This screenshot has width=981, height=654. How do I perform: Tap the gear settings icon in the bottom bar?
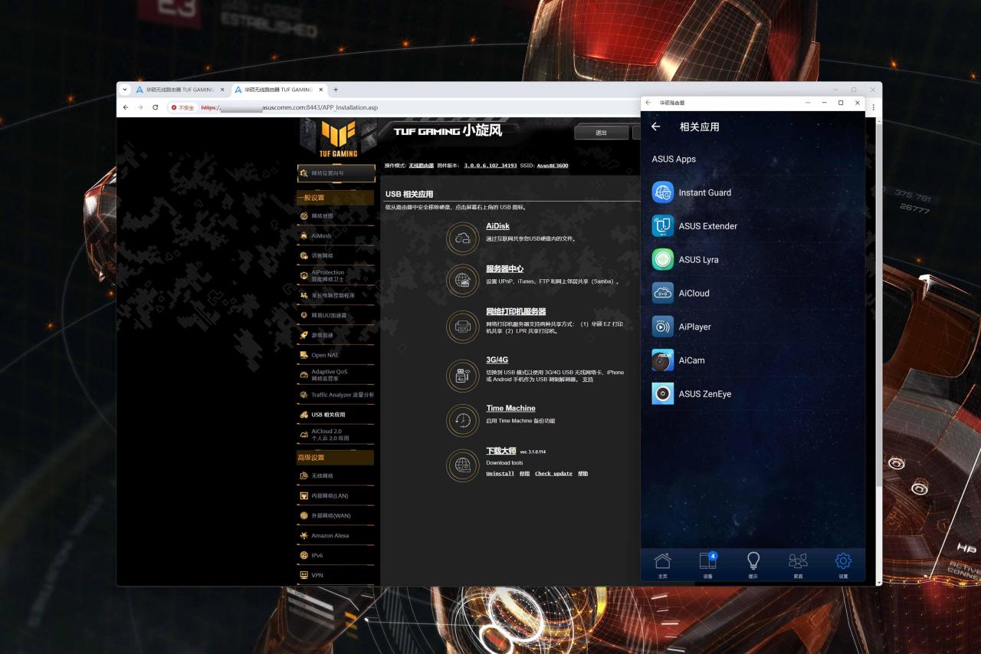843,560
